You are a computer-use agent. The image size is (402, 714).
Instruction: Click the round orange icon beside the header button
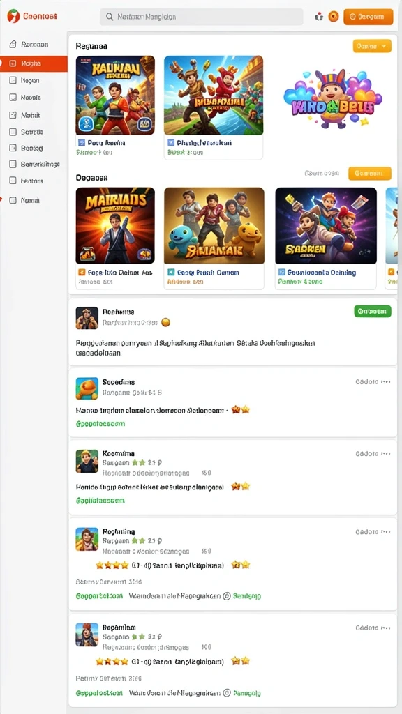pos(334,17)
